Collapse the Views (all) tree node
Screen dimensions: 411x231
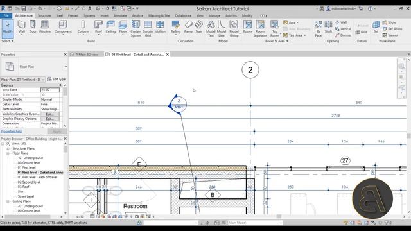coord(3,144)
